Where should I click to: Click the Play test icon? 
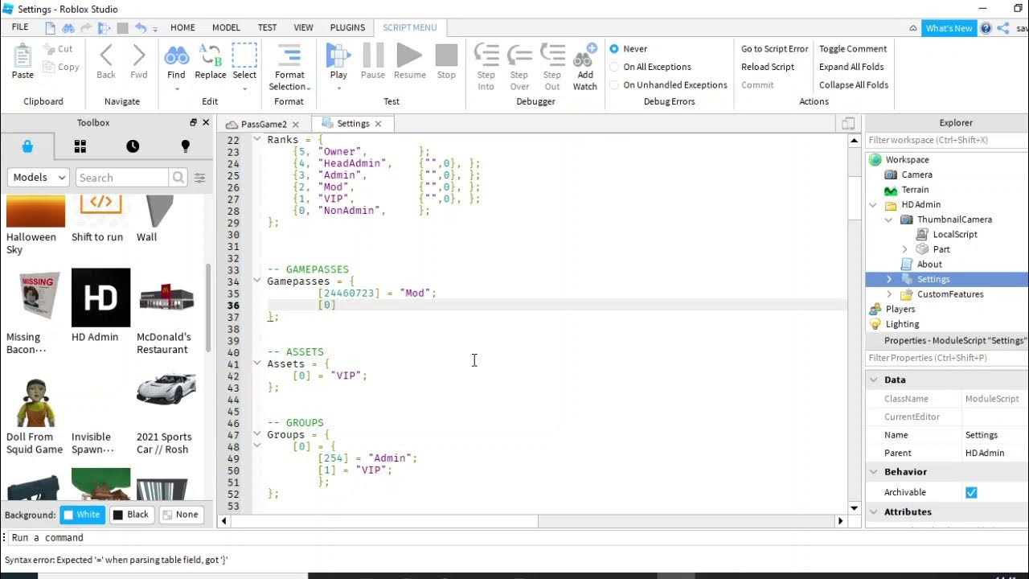[x=338, y=55]
